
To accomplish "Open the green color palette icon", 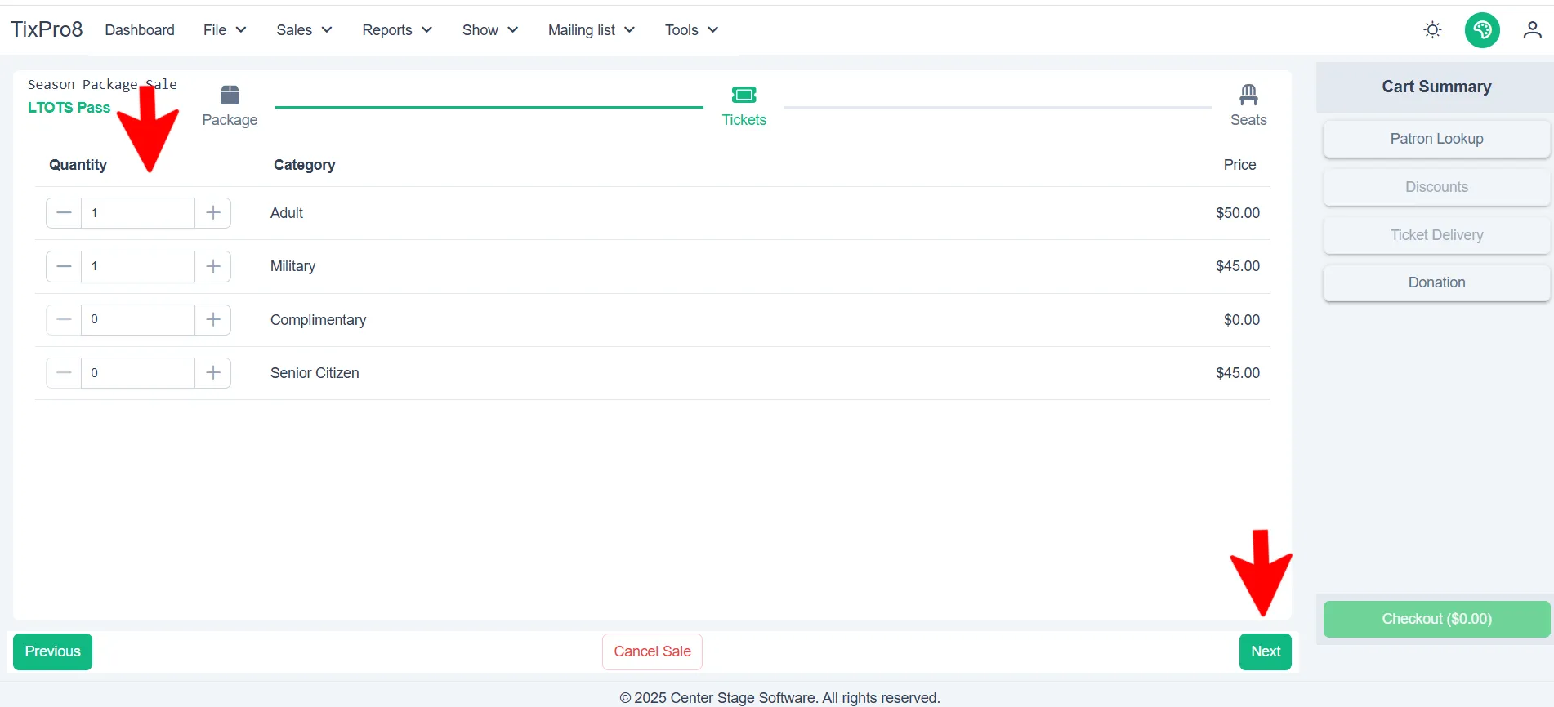I will (1482, 30).
